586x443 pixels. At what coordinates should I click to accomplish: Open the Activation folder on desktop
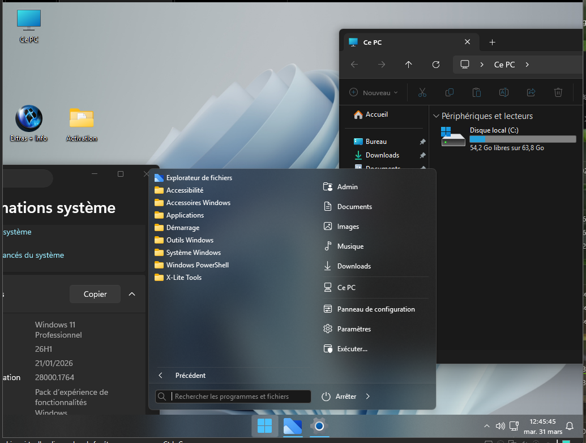(x=82, y=125)
